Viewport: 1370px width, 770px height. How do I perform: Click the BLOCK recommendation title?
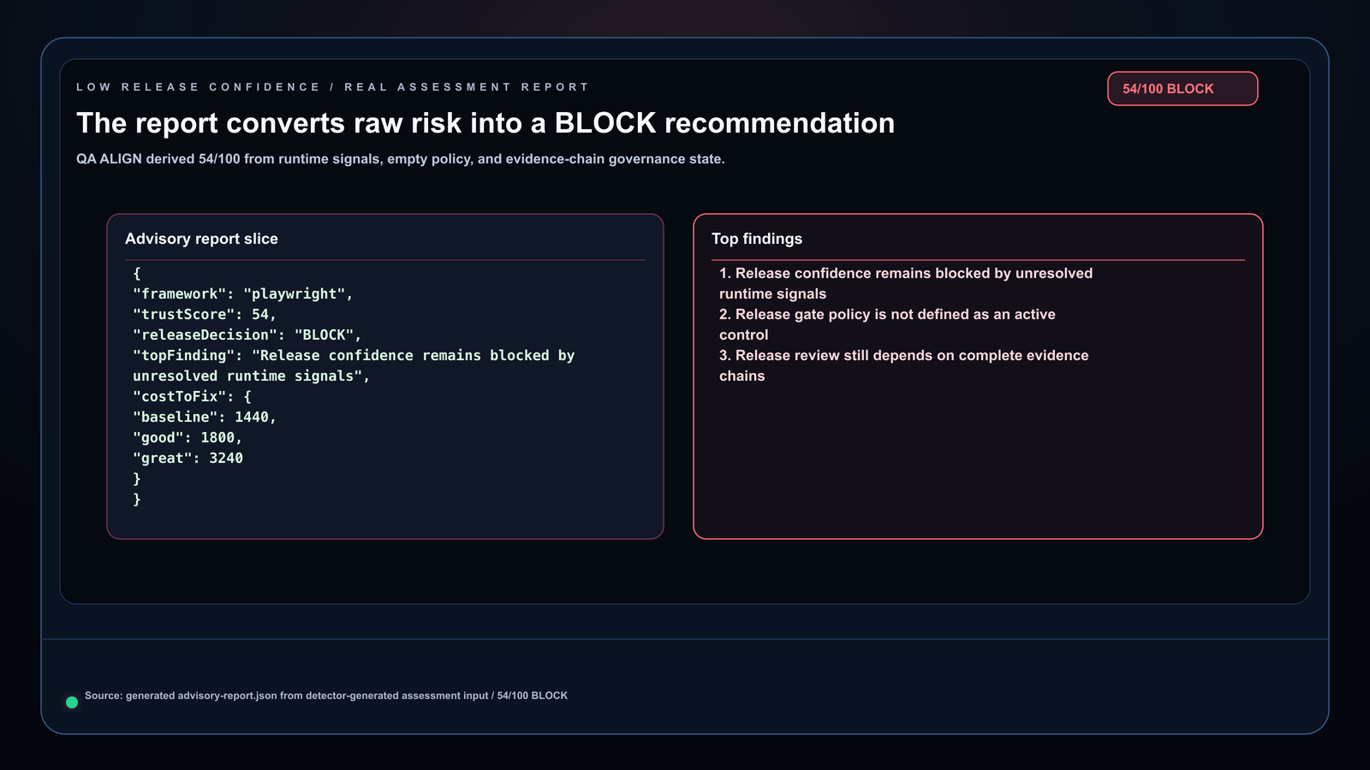485,123
